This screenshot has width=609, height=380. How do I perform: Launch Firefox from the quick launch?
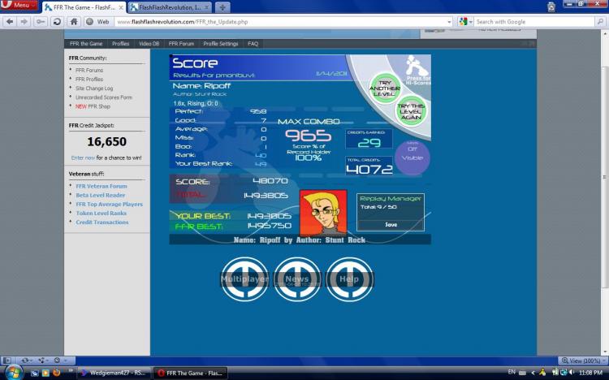(x=57, y=373)
